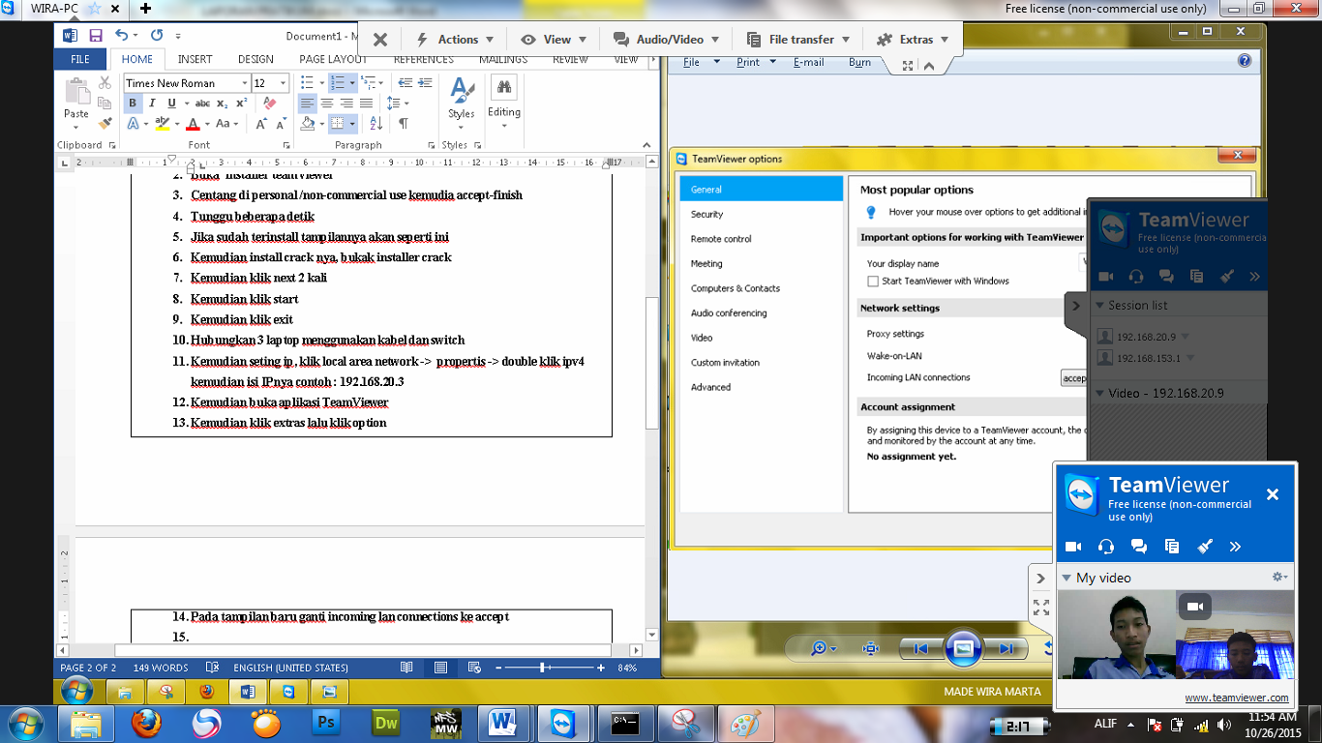Click fullscreen arrows on TeamViewer toolbar
Viewport: 1322px width, 743px height.
(908, 66)
